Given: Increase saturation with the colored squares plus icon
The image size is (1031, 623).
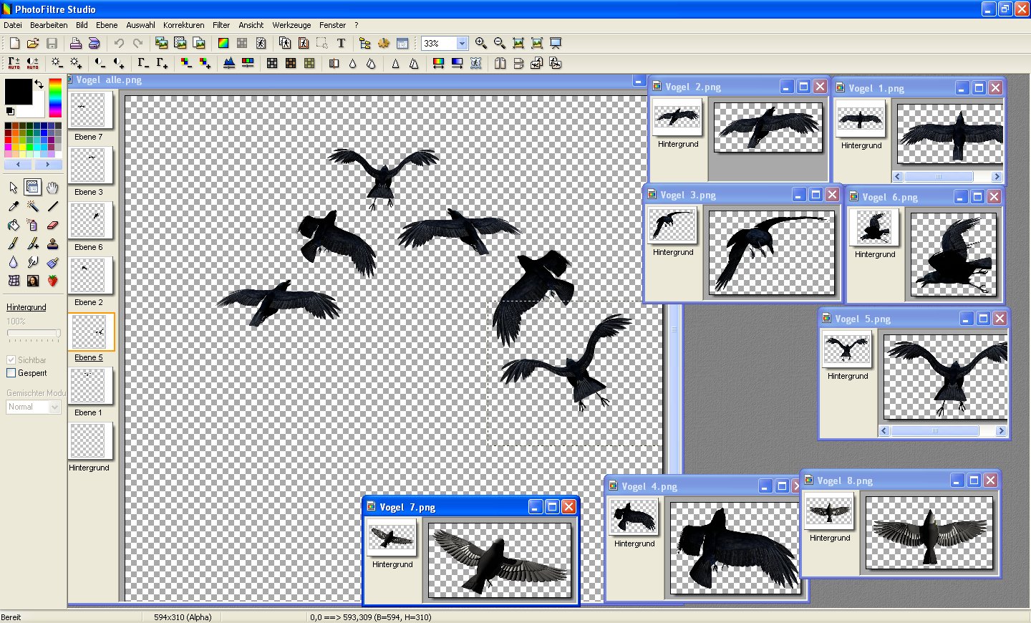Looking at the screenshot, I should (205, 63).
